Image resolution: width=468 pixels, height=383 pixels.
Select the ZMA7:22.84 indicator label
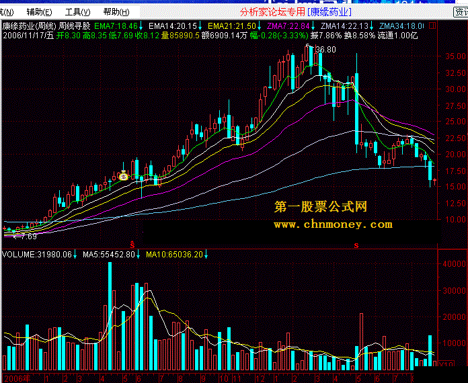tap(288, 26)
